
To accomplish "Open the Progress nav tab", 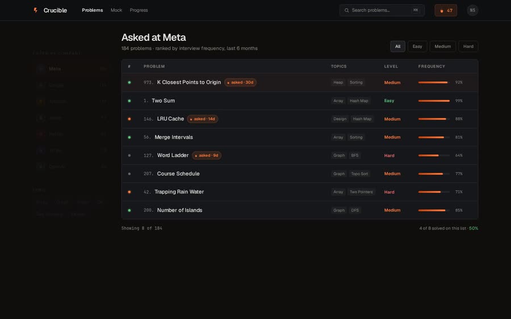I will click(139, 10).
